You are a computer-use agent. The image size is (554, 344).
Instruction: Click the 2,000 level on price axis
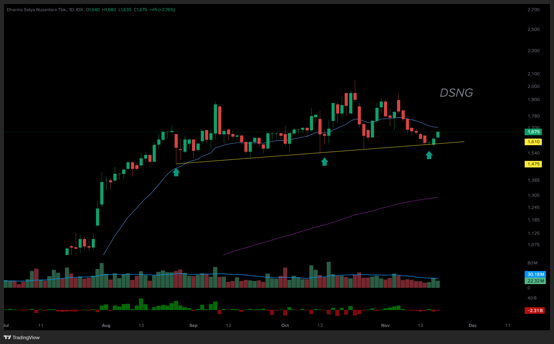click(533, 86)
